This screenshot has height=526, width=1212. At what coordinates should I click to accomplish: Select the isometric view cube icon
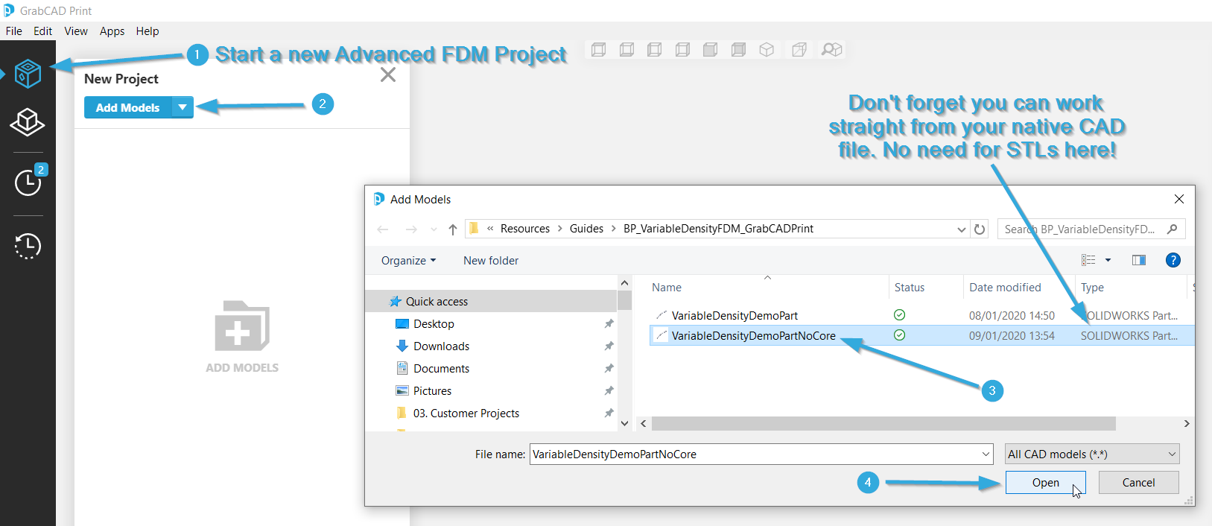pos(767,50)
